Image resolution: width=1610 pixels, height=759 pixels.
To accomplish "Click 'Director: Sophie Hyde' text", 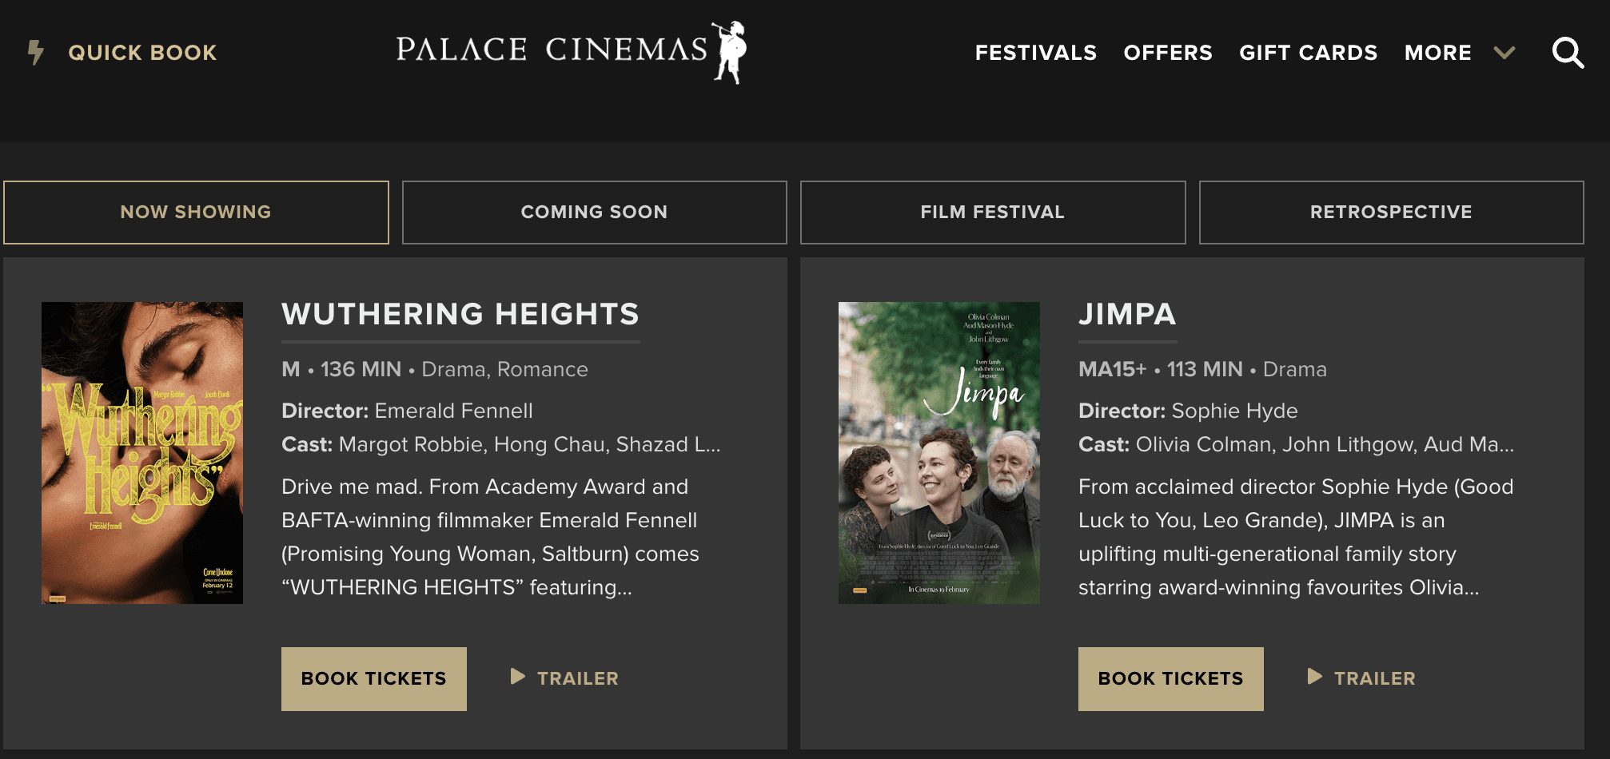I will (1188, 411).
